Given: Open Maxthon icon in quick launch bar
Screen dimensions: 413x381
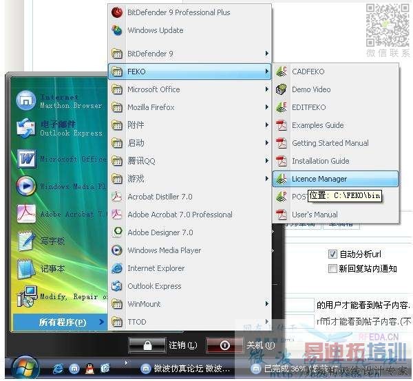Looking at the screenshot, I should pos(74,369).
